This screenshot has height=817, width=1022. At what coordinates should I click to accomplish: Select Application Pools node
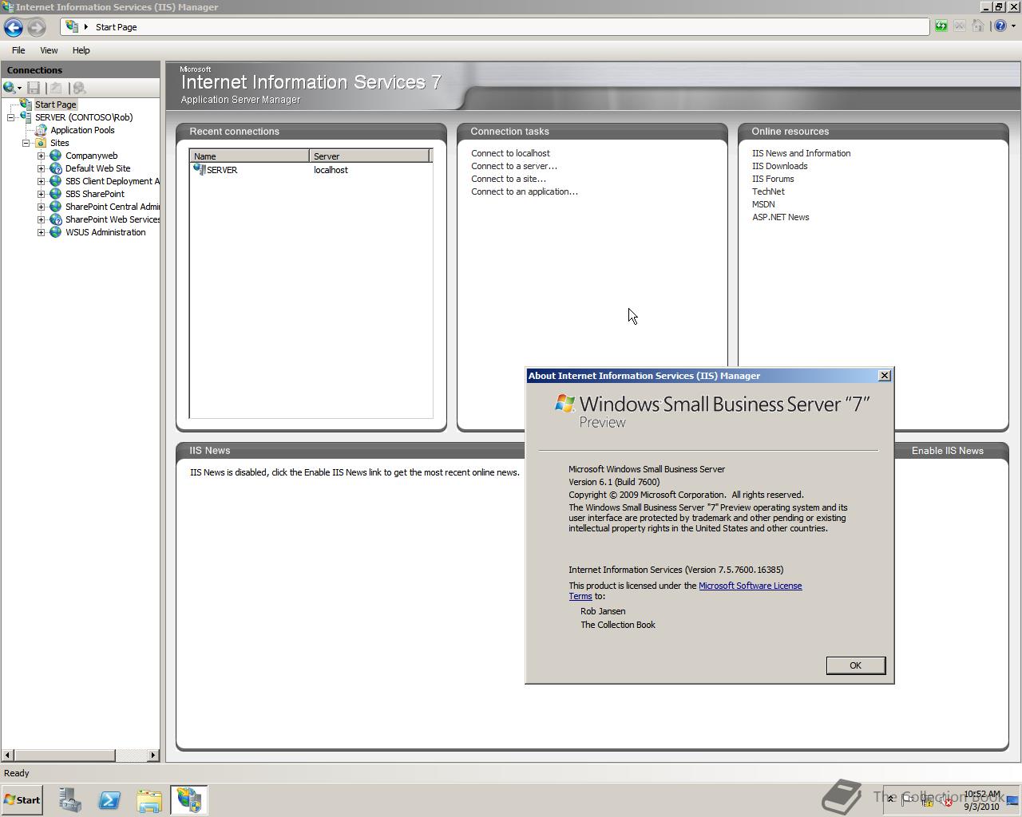pos(82,130)
